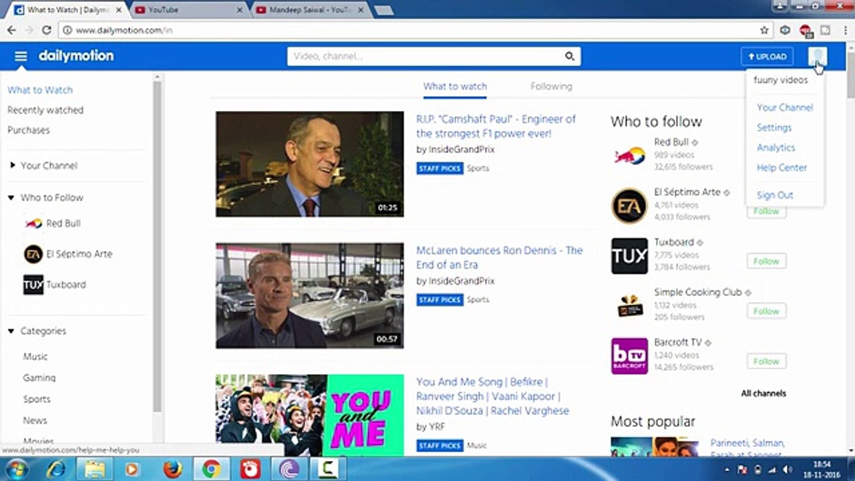Play the Camshaft Paul video thumbnail
This screenshot has width=855, height=481.
[x=310, y=164]
